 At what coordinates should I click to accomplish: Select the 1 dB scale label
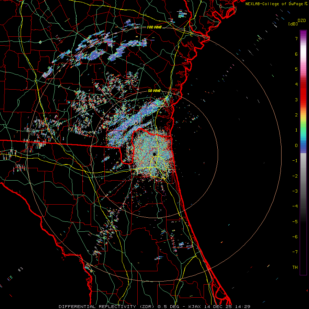[296, 130]
